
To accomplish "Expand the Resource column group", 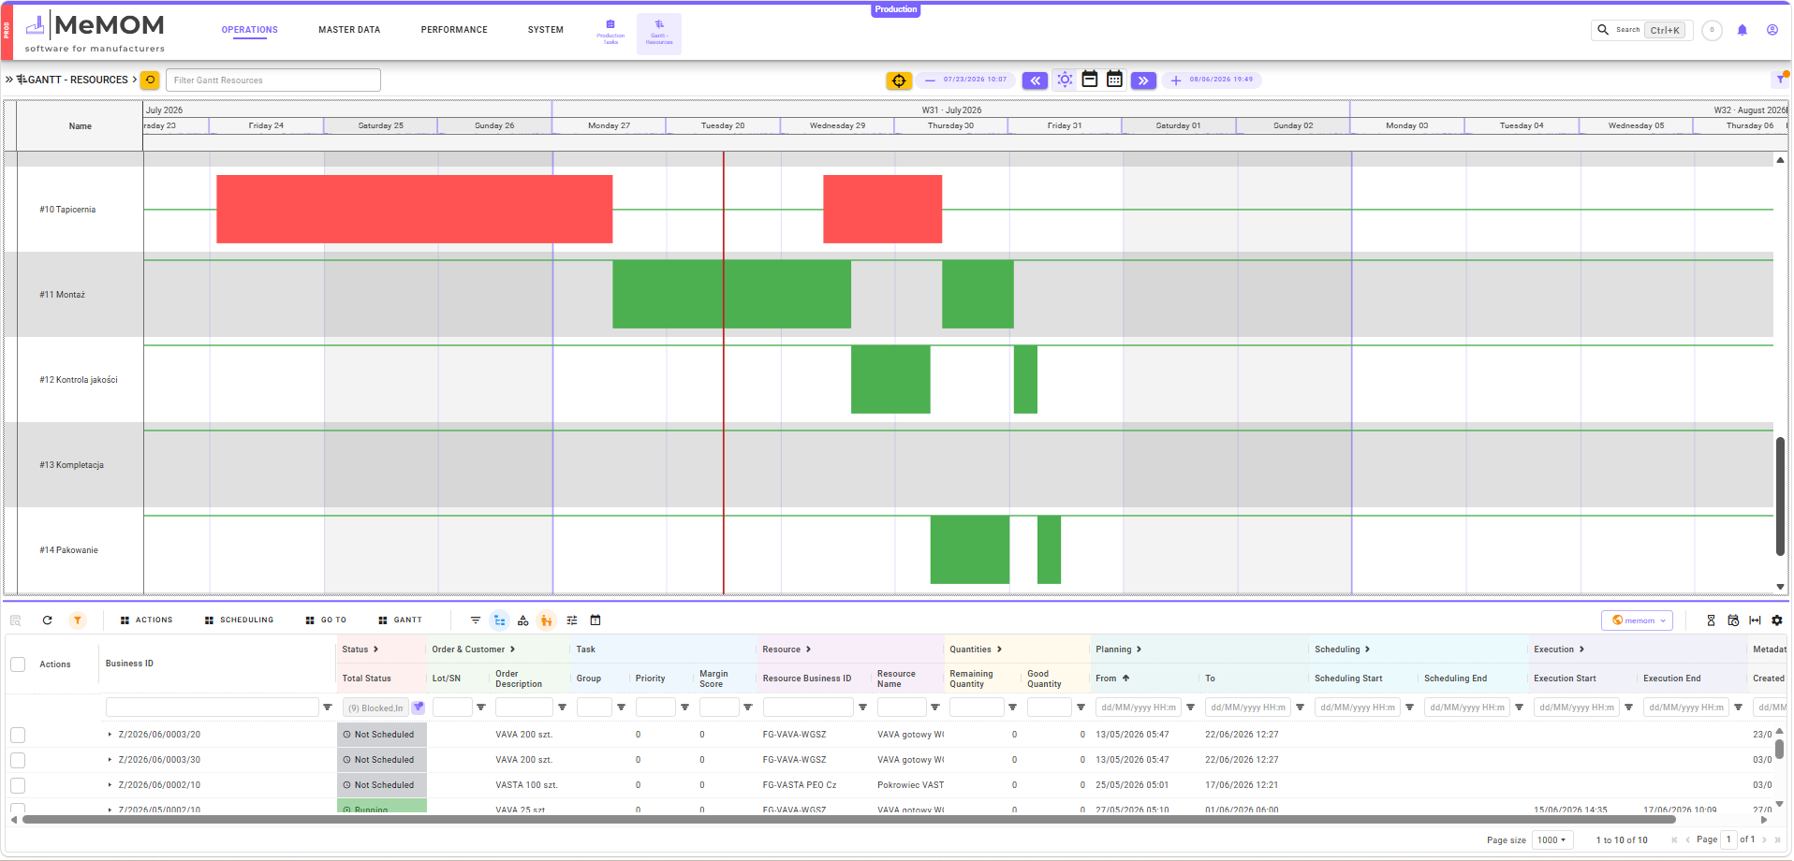I will pyautogui.click(x=808, y=649).
